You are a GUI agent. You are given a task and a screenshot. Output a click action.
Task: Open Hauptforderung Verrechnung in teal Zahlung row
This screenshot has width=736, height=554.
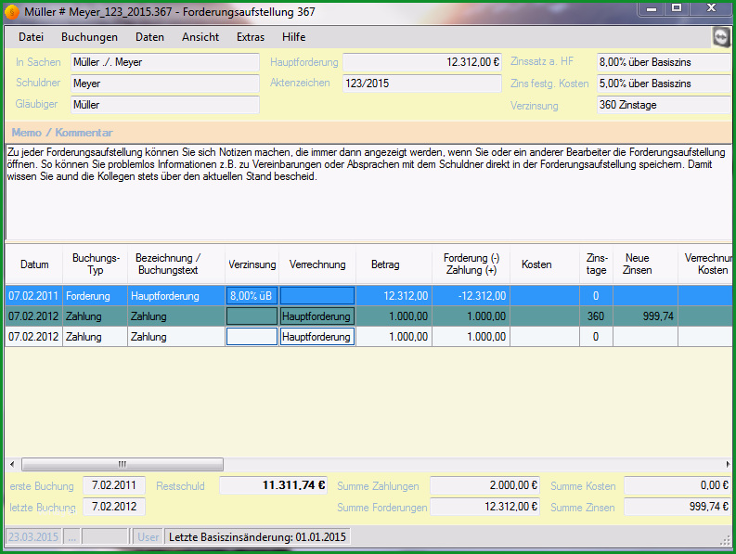[317, 316]
